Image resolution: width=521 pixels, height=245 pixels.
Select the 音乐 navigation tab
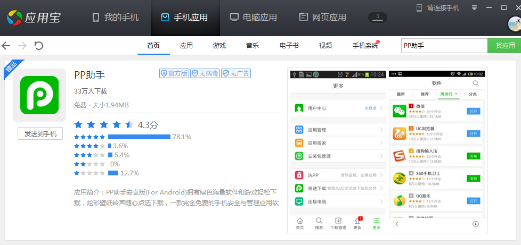(253, 46)
